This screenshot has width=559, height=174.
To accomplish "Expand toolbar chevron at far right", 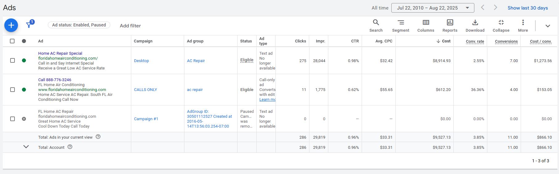I will pos(548,26).
